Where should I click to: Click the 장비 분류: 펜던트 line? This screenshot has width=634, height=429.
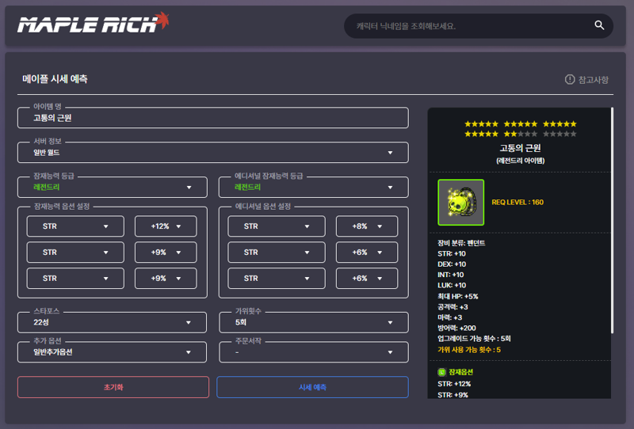(461, 243)
